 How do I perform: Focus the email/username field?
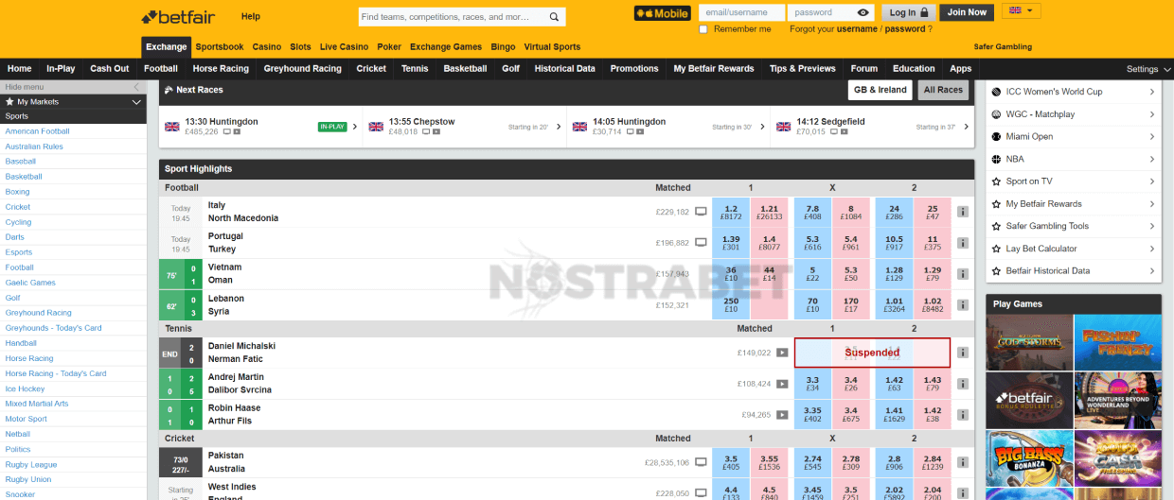741,12
